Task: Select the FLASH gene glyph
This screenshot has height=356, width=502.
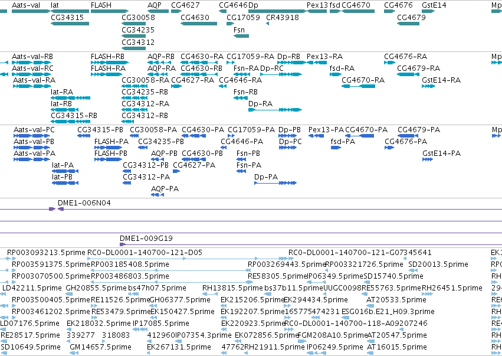Action: [x=110, y=11]
